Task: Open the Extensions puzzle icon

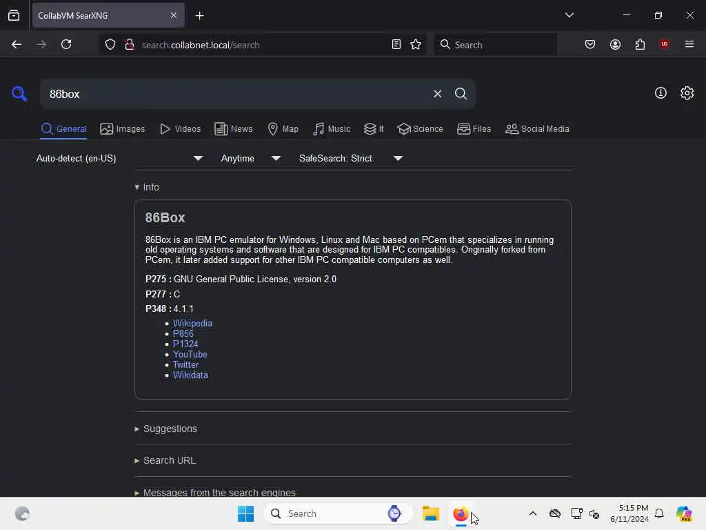Action: pos(640,44)
